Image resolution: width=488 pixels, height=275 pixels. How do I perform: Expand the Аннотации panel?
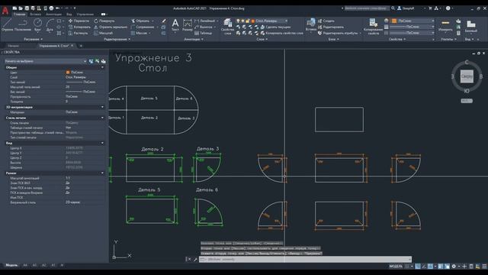point(194,39)
